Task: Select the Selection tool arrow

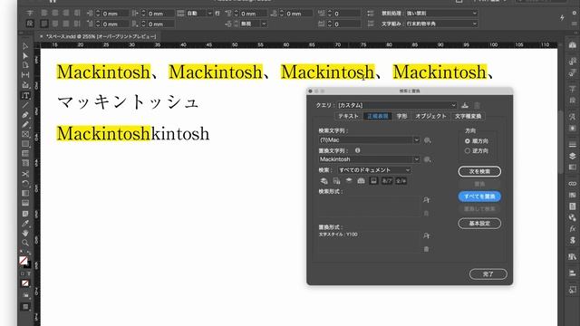Action: pyautogui.click(x=25, y=46)
